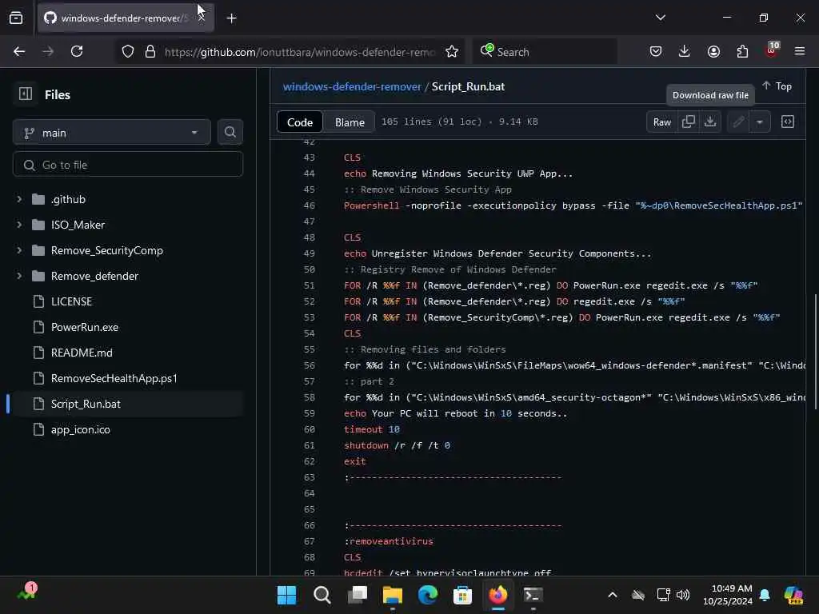Screen dimensions: 819x614
Task: Bookmark this page with star icon
Action: [452, 51]
